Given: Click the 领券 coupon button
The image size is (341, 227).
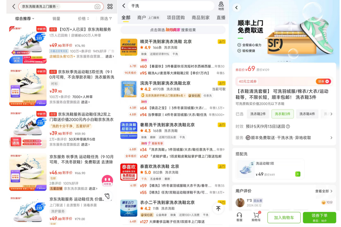Looking at the screenshot, I should click(x=323, y=81).
